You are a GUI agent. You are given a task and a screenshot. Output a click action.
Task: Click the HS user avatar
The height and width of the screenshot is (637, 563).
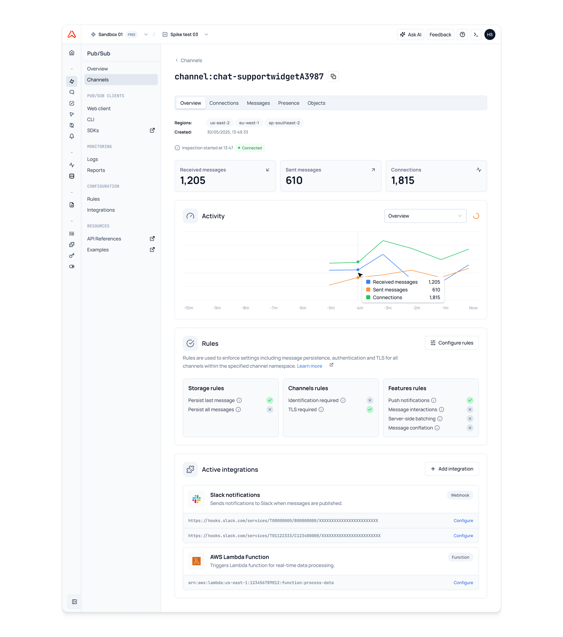pos(490,35)
